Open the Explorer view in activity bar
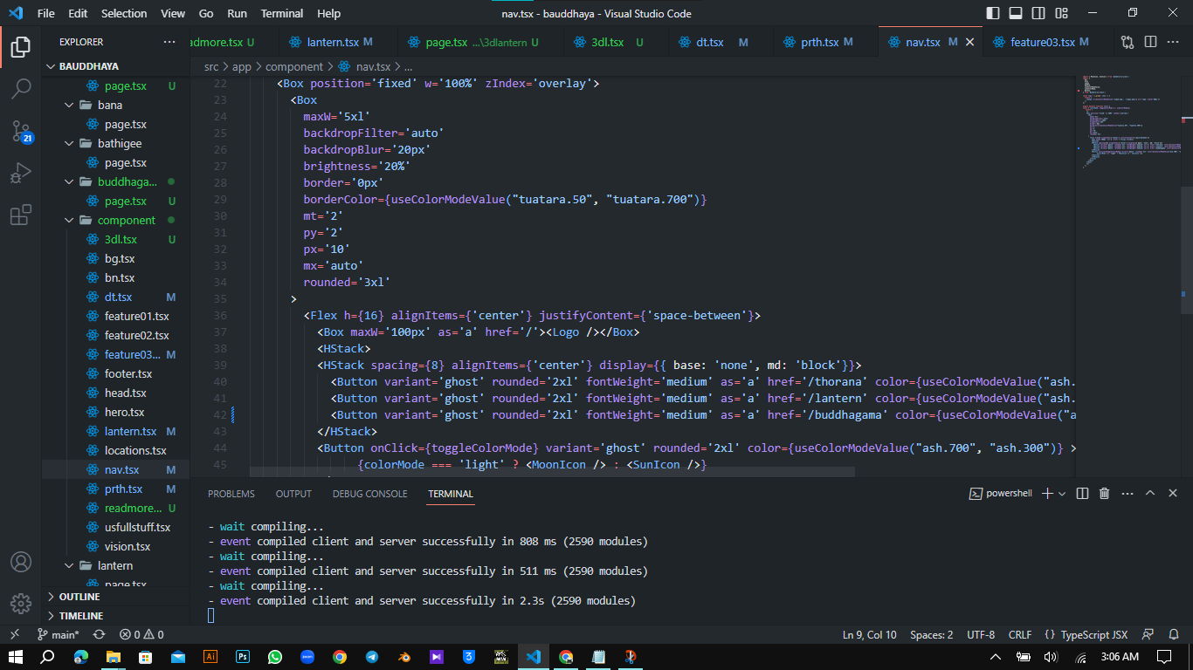The width and height of the screenshot is (1193, 670). tap(21, 47)
